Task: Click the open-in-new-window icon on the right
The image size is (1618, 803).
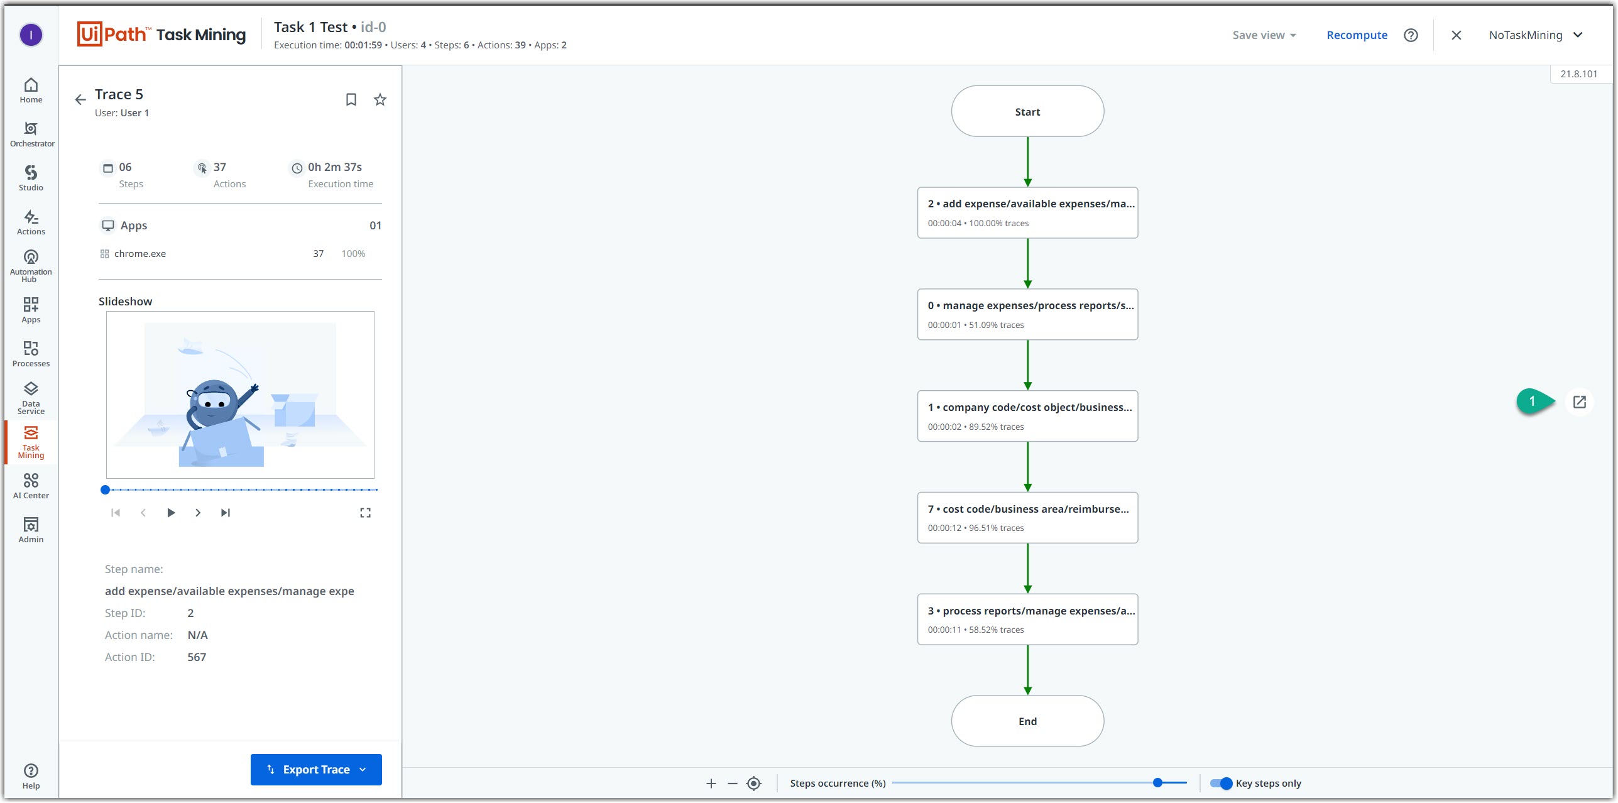Action: click(1579, 402)
